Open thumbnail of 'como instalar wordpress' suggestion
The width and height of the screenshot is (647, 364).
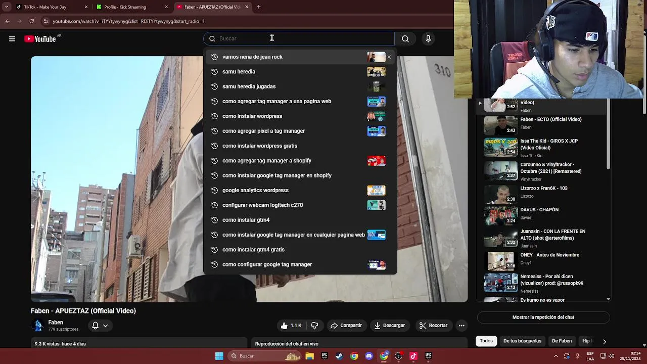click(x=376, y=116)
